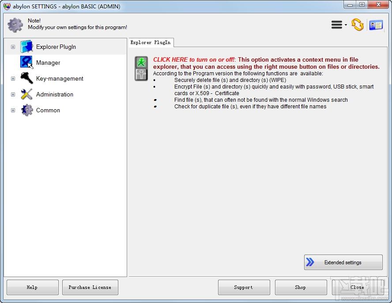
Task: Expand the Common tree node
Action: tap(13, 110)
